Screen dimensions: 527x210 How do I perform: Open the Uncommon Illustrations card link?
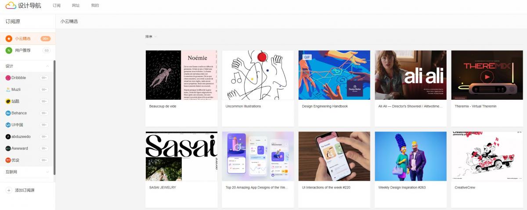(x=243, y=106)
